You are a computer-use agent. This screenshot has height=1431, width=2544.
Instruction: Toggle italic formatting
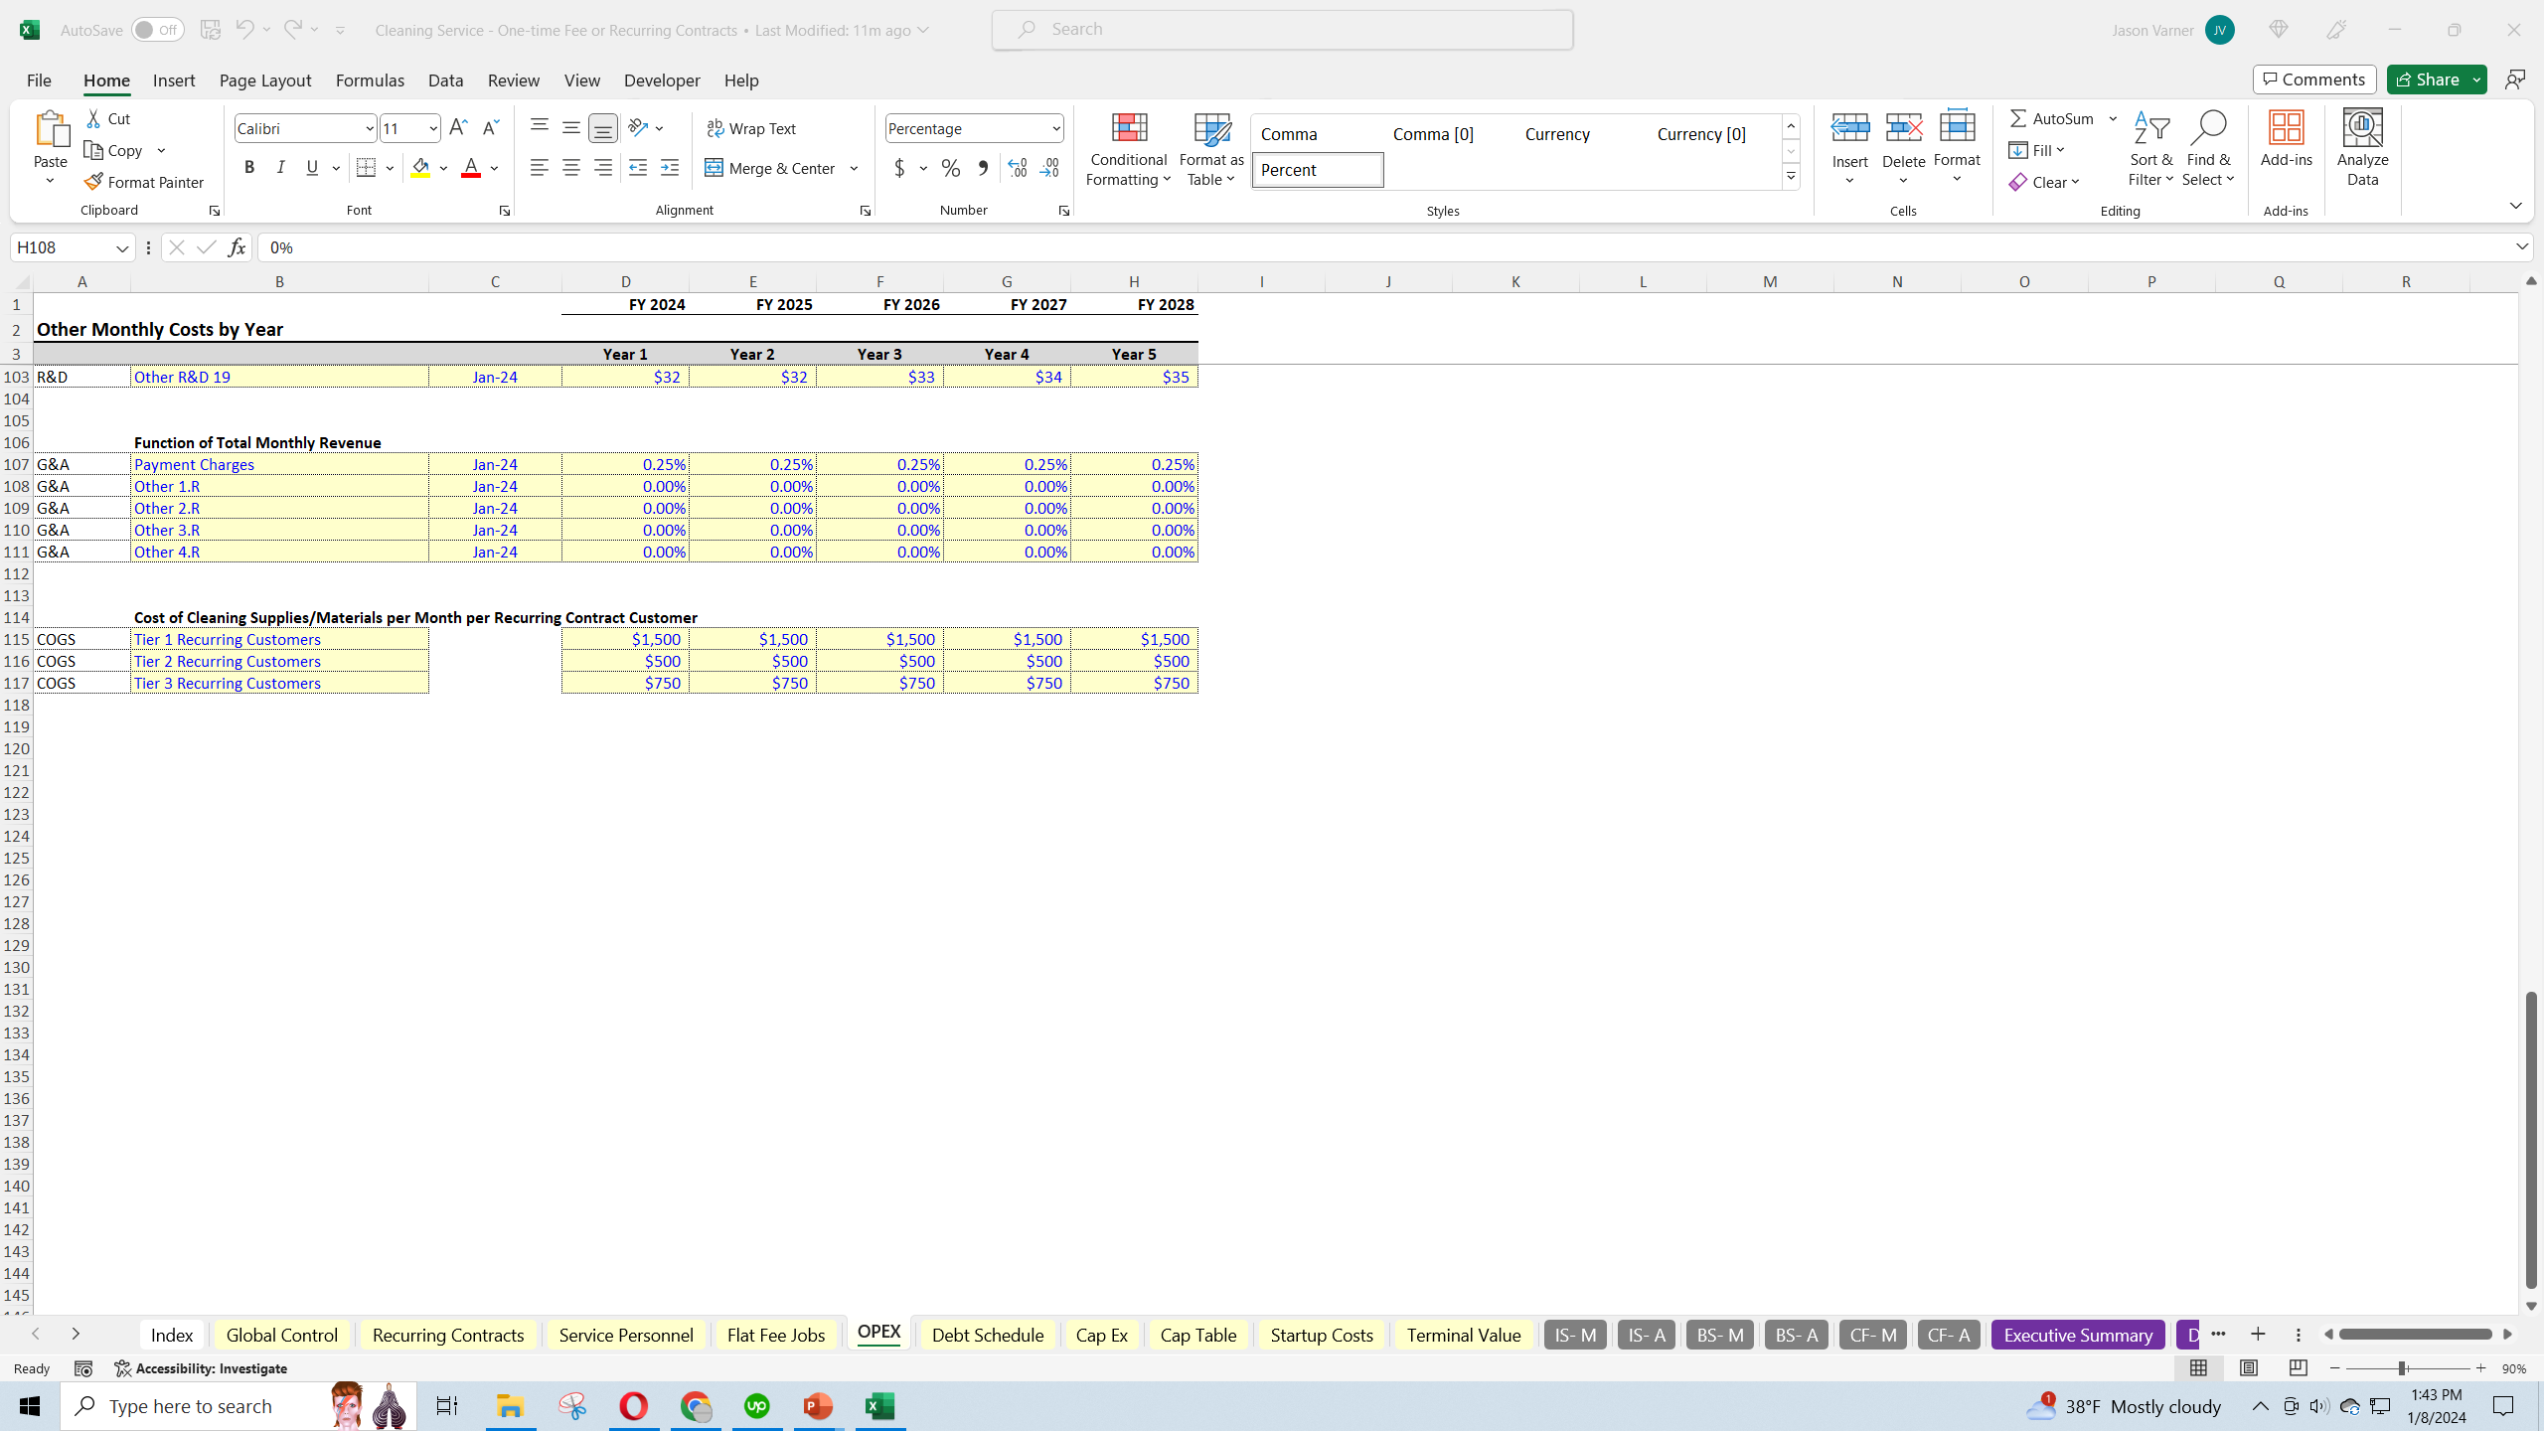280,167
